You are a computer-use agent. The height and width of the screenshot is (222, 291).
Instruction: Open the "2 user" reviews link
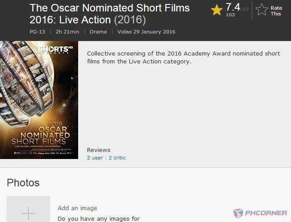pyautogui.click(x=95, y=158)
